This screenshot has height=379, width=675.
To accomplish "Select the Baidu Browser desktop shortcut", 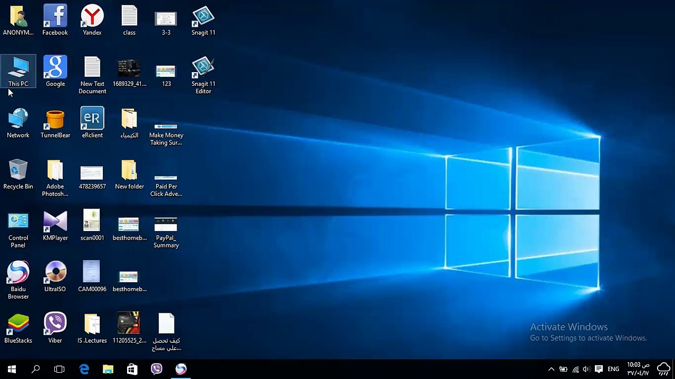I will [18, 281].
